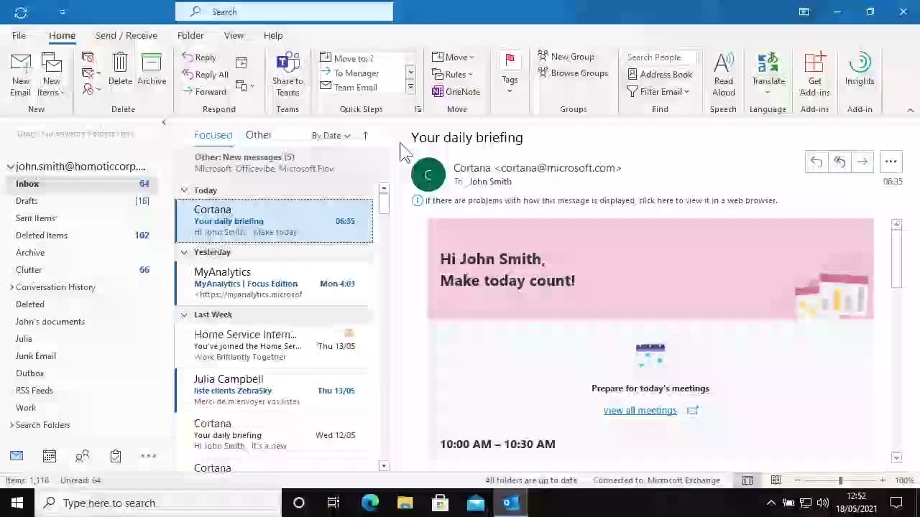
Task: Click the Reply arrow in reading pane
Action: click(x=816, y=162)
